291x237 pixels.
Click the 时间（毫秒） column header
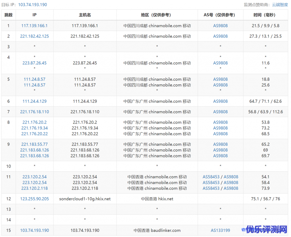(x=265, y=15)
